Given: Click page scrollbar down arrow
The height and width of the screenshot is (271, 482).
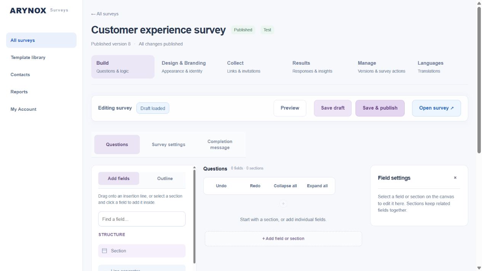Looking at the screenshot, I should click(x=479, y=268).
